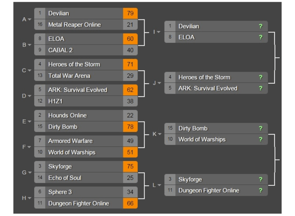The height and width of the screenshot is (216, 295).
Task: Expand the match K dropdown arrow
Action: pyautogui.click(x=160, y=134)
